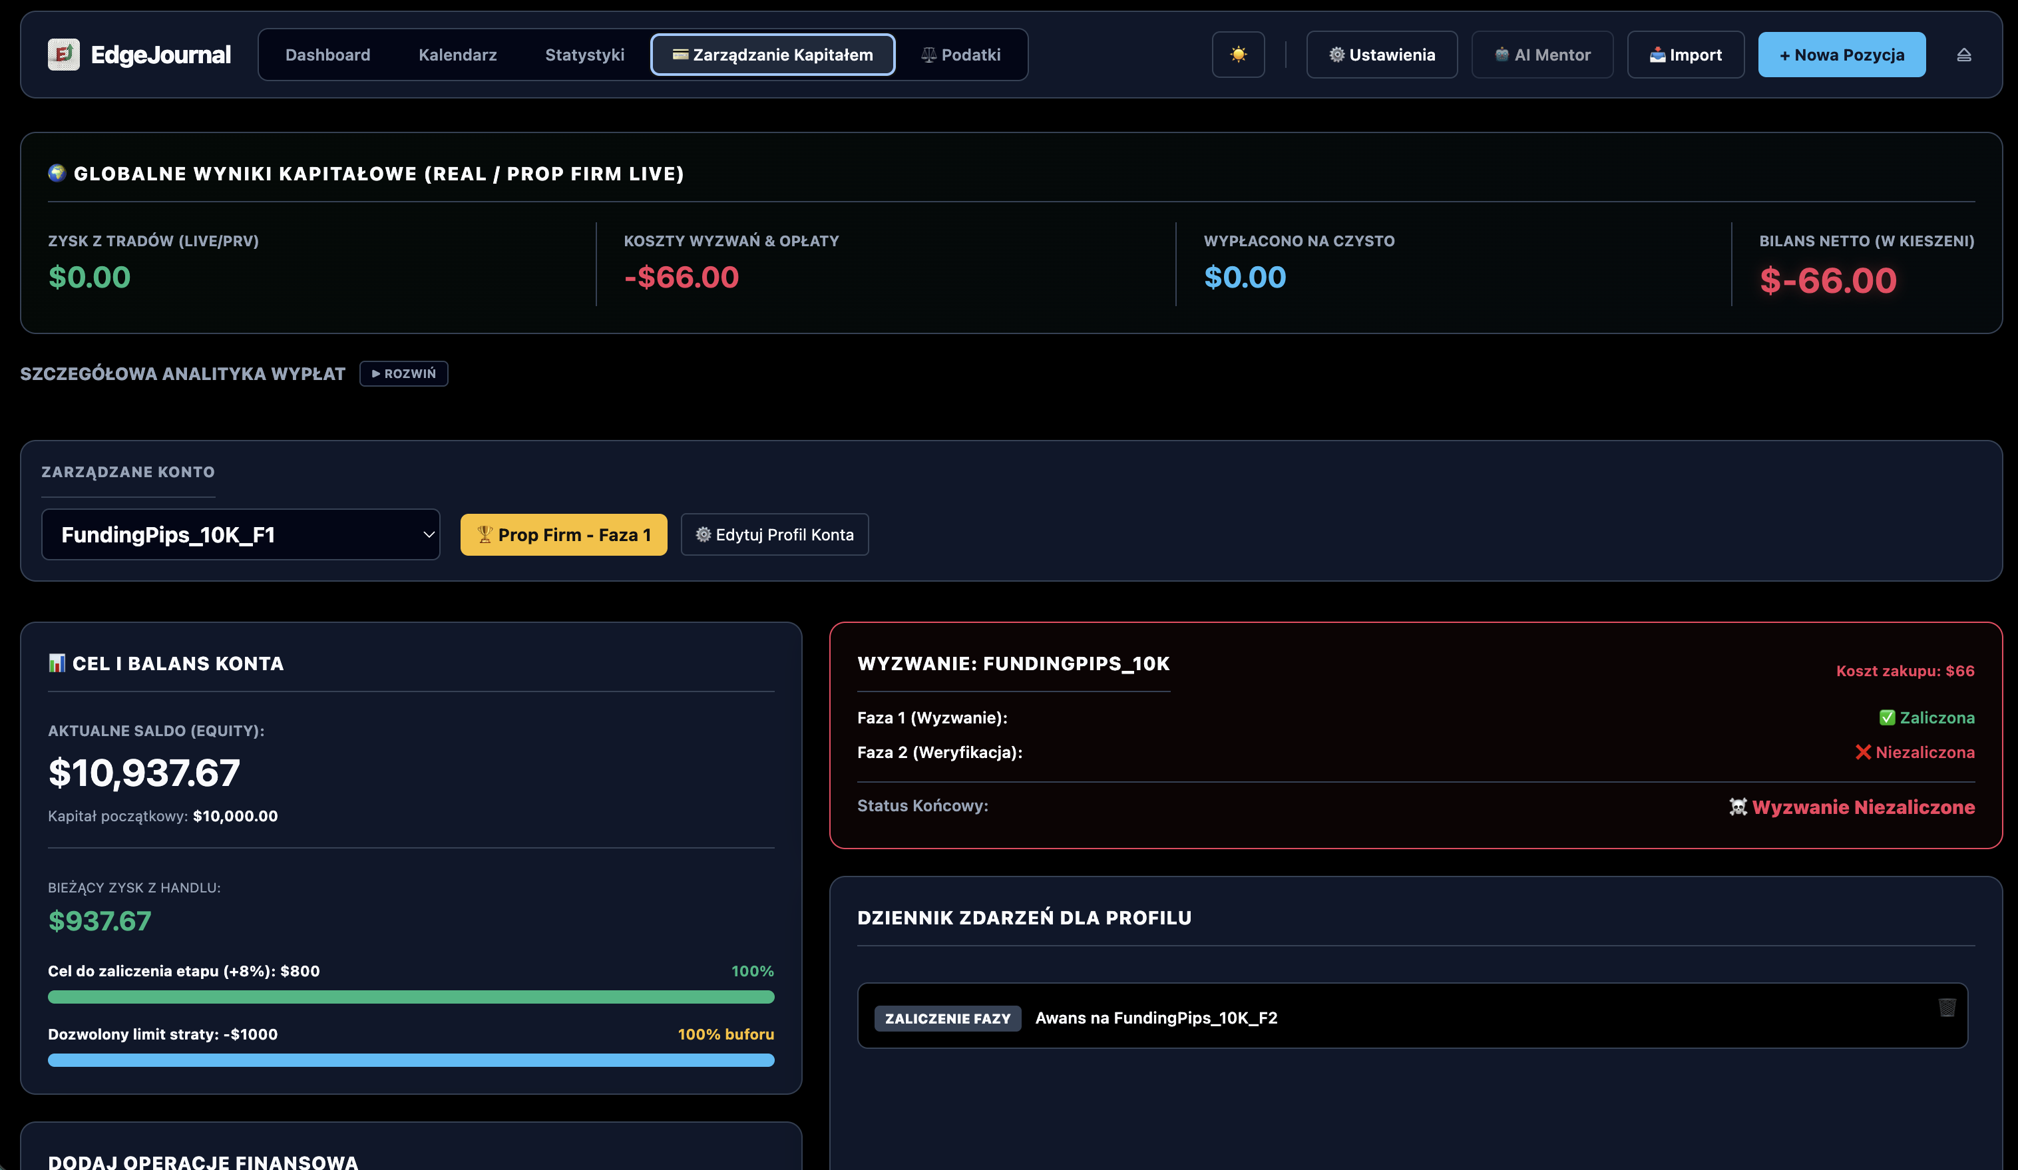Open Ustawienia settings
Image resolution: width=2018 pixels, height=1170 pixels.
click(x=1381, y=55)
